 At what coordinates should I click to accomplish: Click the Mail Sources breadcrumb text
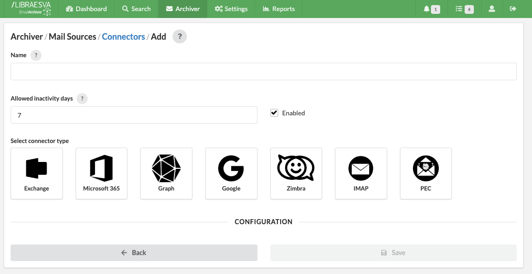click(72, 36)
